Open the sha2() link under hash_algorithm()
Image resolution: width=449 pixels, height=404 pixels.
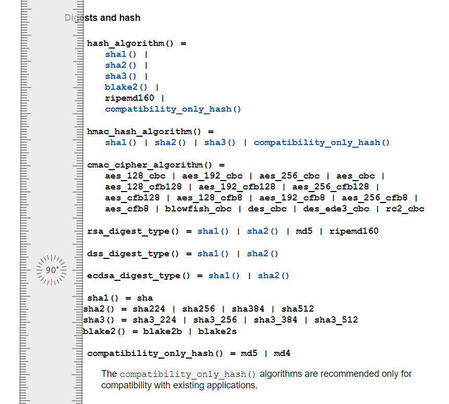pos(120,65)
